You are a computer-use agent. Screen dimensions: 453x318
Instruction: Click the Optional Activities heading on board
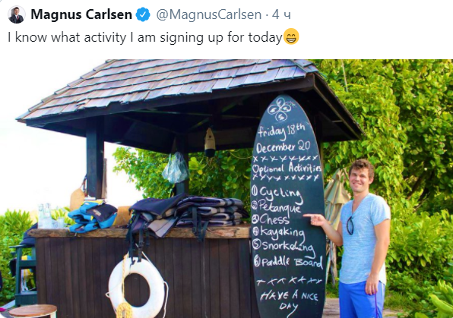coord(287,168)
